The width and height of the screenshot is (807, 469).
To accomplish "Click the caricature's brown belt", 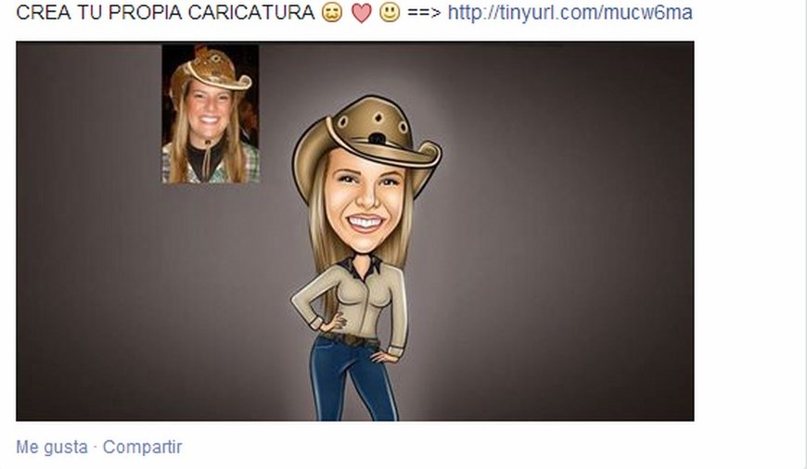I will pyautogui.click(x=350, y=338).
